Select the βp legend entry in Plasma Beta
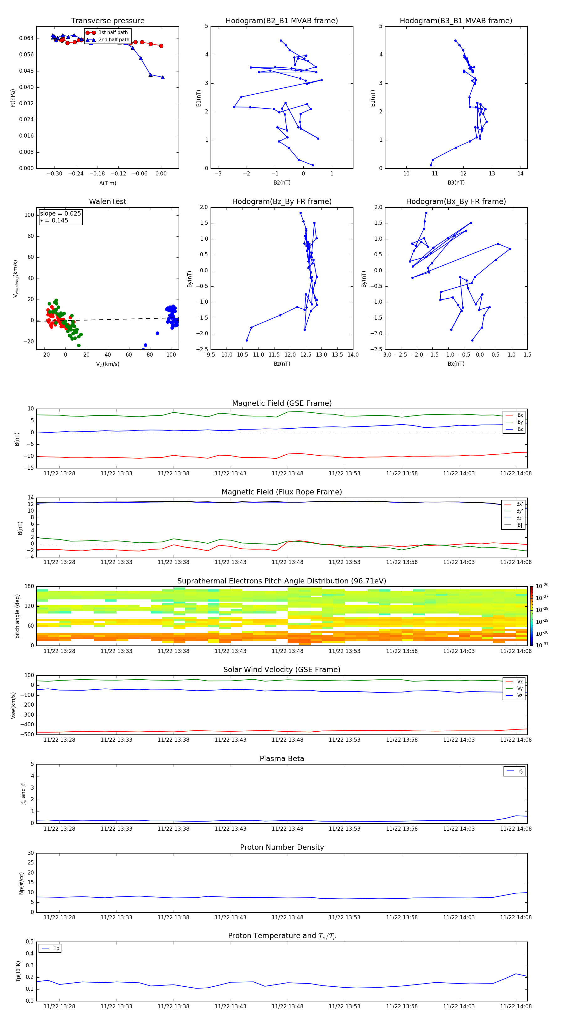This screenshot has height=1034, width=564. click(514, 771)
